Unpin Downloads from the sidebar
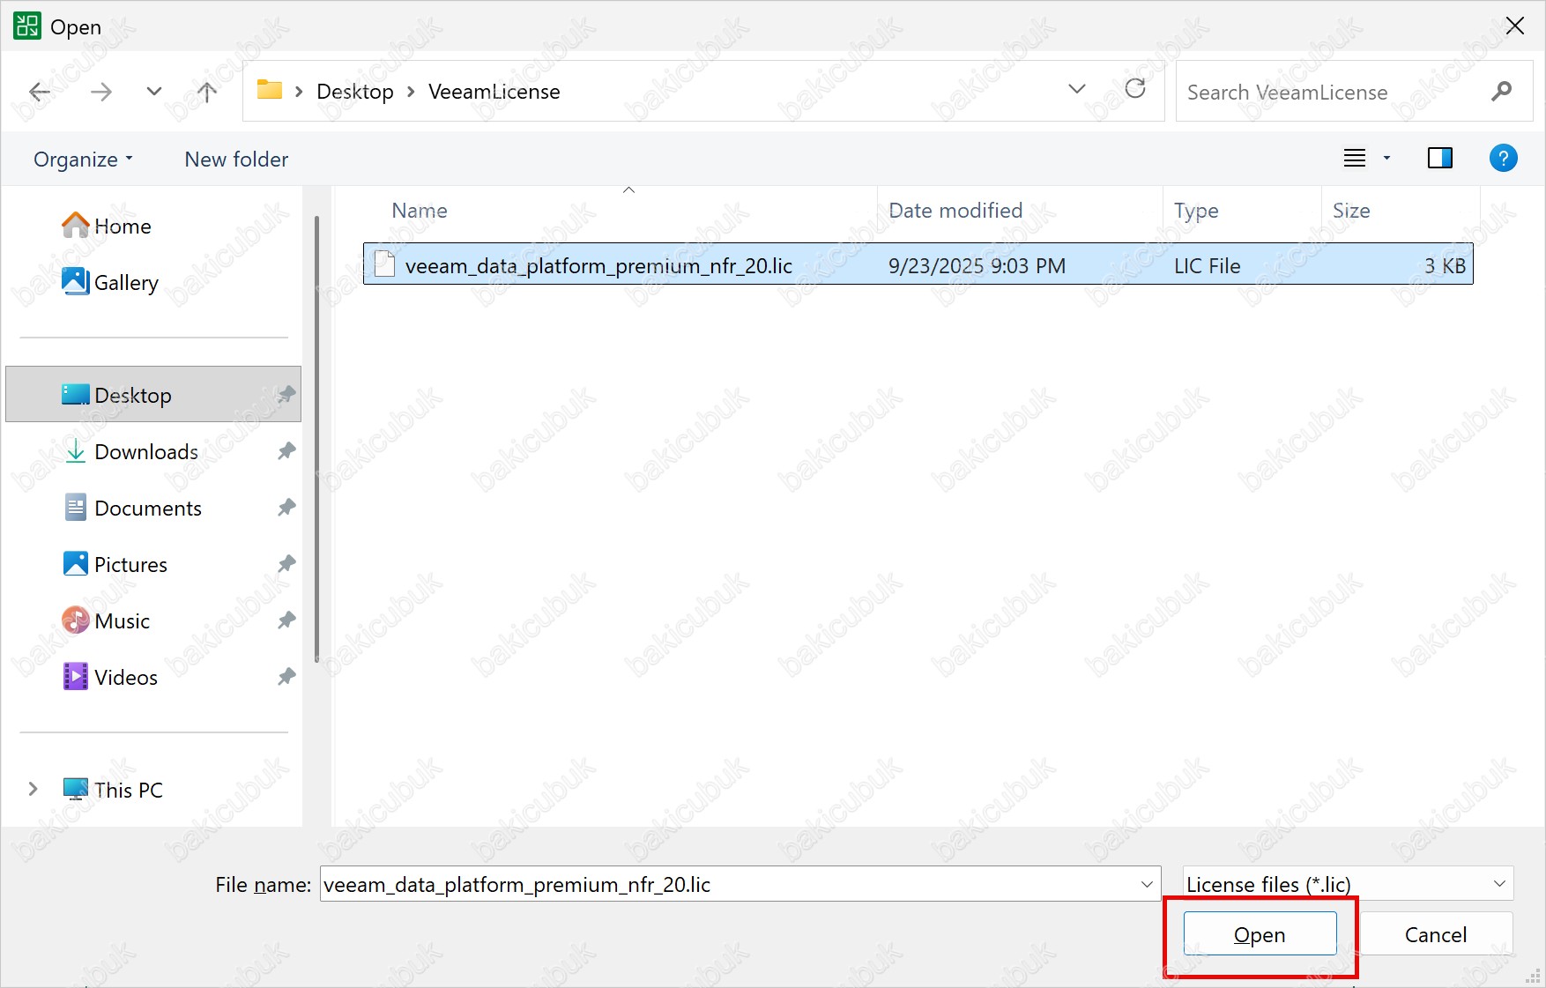 click(x=286, y=451)
